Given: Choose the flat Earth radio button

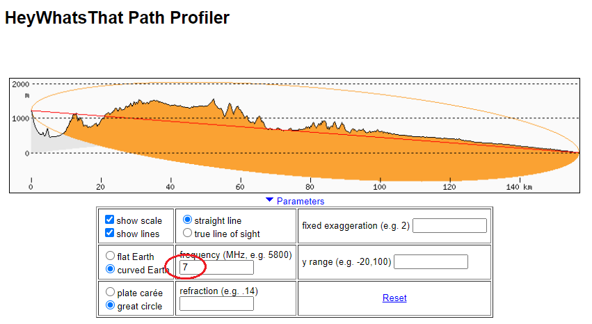Looking at the screenshot, I should click(x=110, y=256).
